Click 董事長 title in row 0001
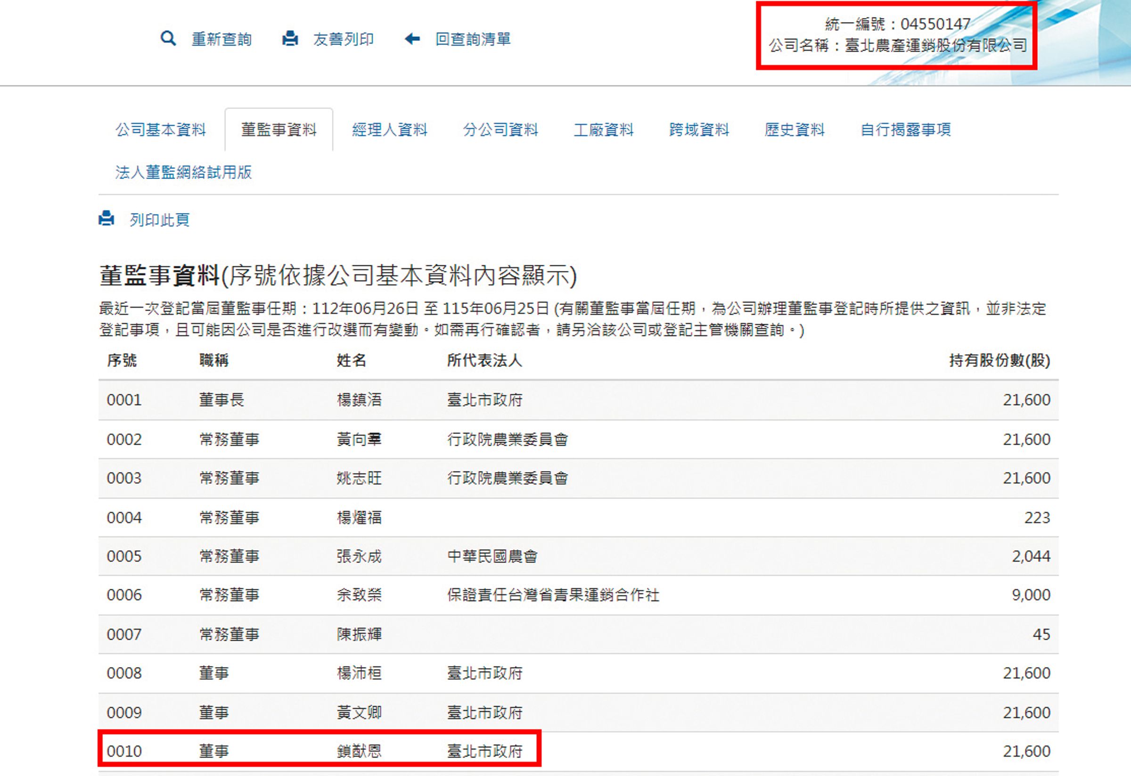Image resolution: width=1131 pixels, height=776 pixels. 221,400
